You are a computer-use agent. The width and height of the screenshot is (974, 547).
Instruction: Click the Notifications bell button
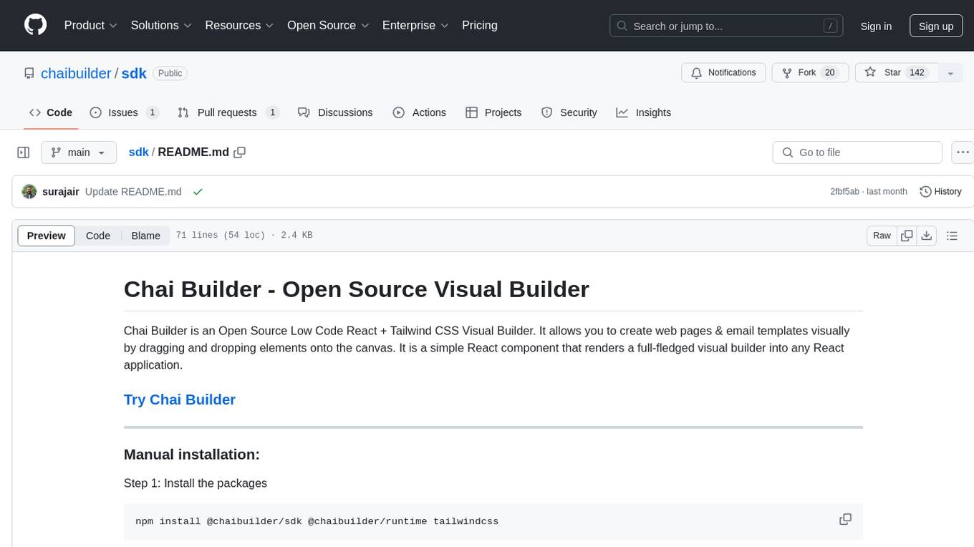coord(723,72)
